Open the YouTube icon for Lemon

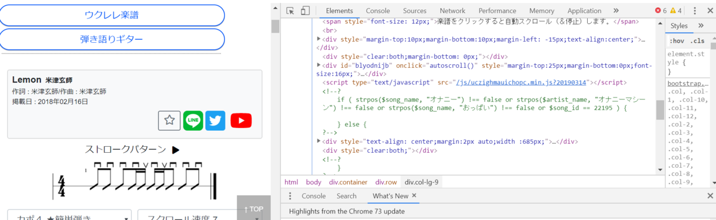241,121
